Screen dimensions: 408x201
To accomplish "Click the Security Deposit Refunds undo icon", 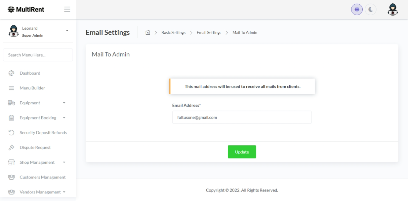I will [x=11, y=133].
